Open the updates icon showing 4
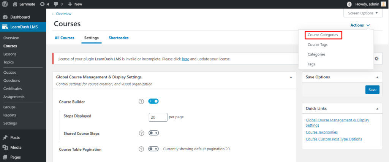 click(43, 4)
